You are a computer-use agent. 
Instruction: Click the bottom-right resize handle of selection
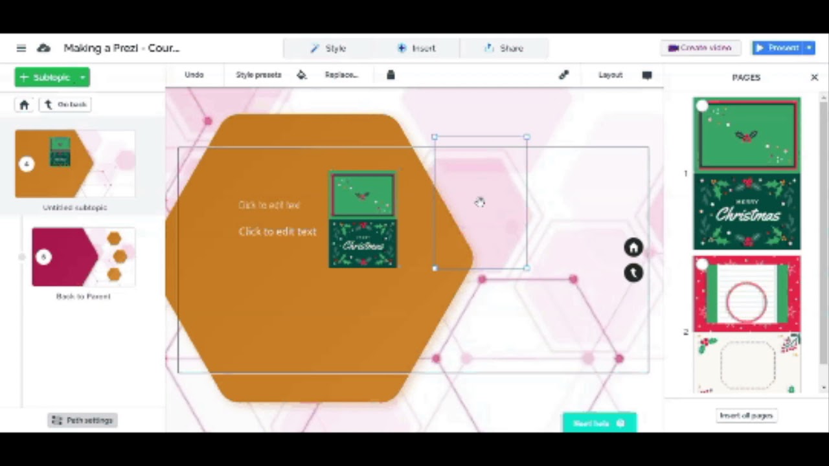coord(527,267)
